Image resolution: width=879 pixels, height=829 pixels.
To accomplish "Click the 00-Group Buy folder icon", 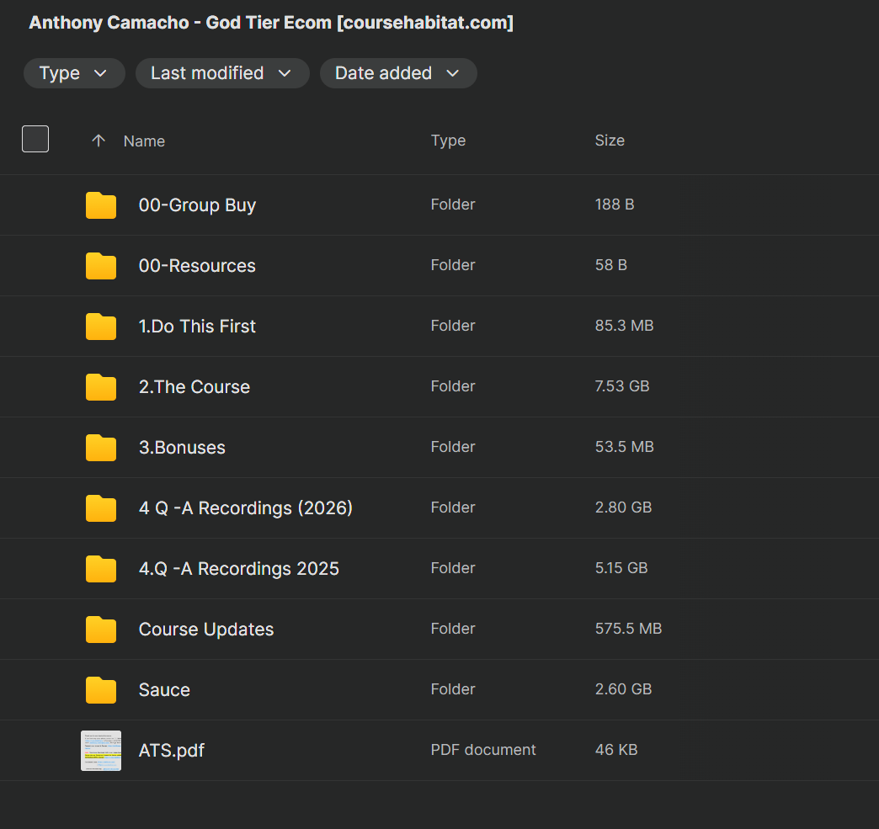I will [x=101, y=205].
